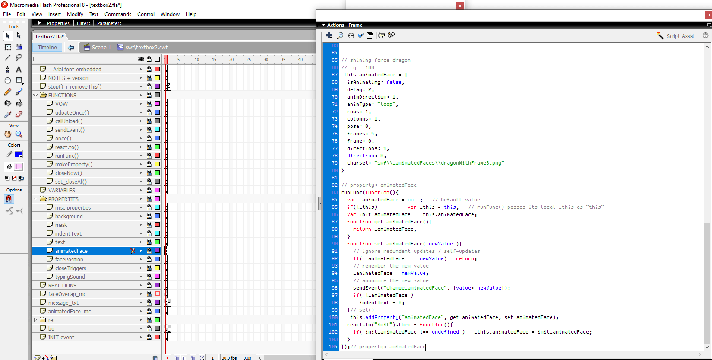Collapse the Actions - Frame panel
The width and height of the screenshot is (712, 360).
click(x=324, y=25)
